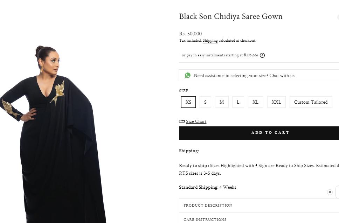Screen dimensions: 339x223
Task: Select size S
Action: click(x=205, y=102)
